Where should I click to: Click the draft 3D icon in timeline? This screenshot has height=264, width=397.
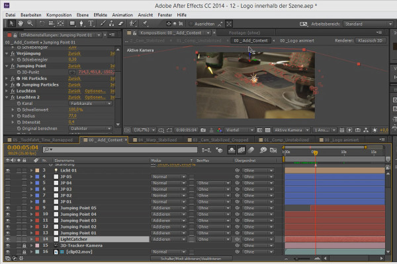pyautogui.click(x=219, y=150)
